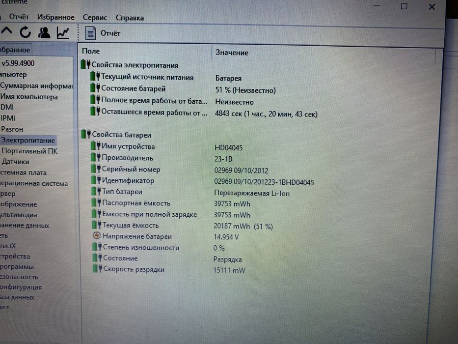
Task: Click battery icon beside Степень изношенности
Action: pos(97,247)
